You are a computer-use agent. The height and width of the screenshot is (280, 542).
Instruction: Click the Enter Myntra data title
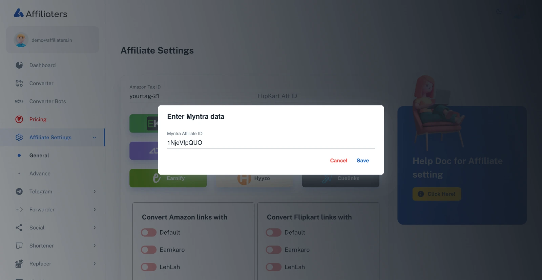[x=196, y=116]
